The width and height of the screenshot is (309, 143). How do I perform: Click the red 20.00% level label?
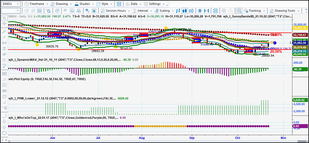click(276, 51)
